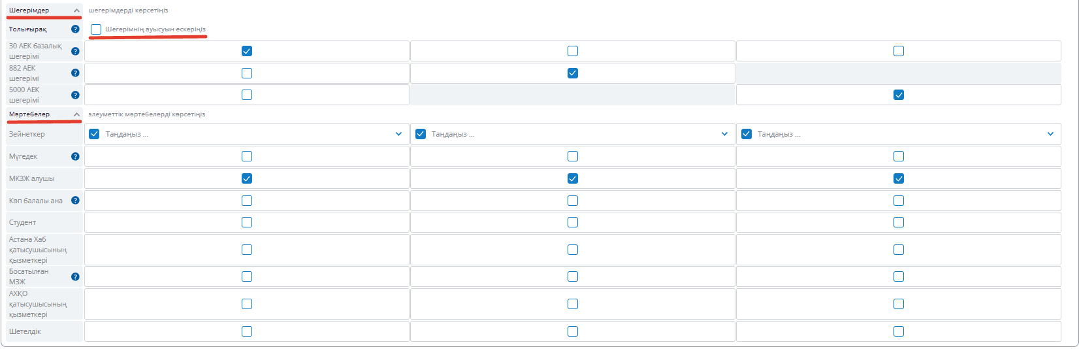1079x349 pixels.
Task: Uncheck 5000 АЕК шегерімі in third column
Action: [899, 95]
